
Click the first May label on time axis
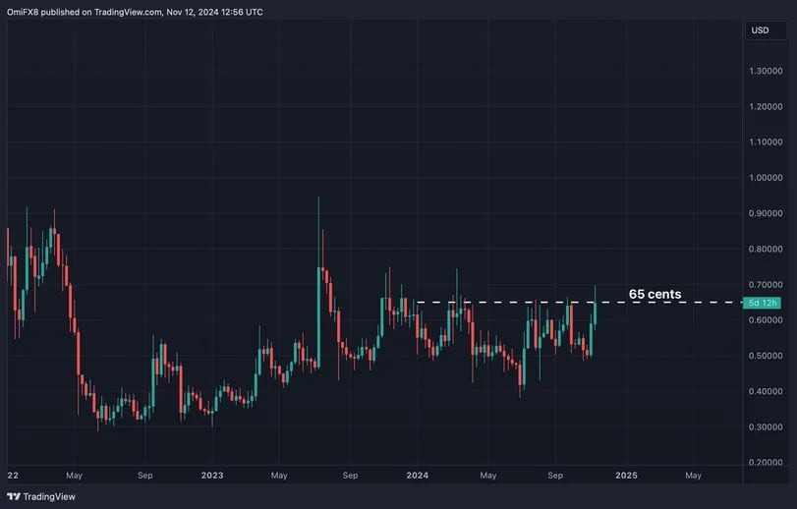74,476
